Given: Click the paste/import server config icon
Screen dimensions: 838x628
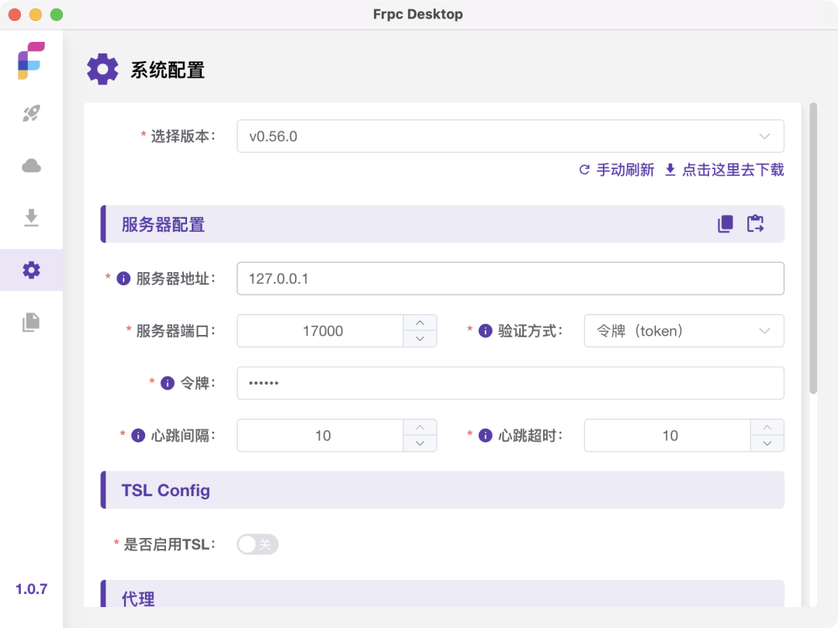Looking at the screenshot, I should [x=755, y=224].
